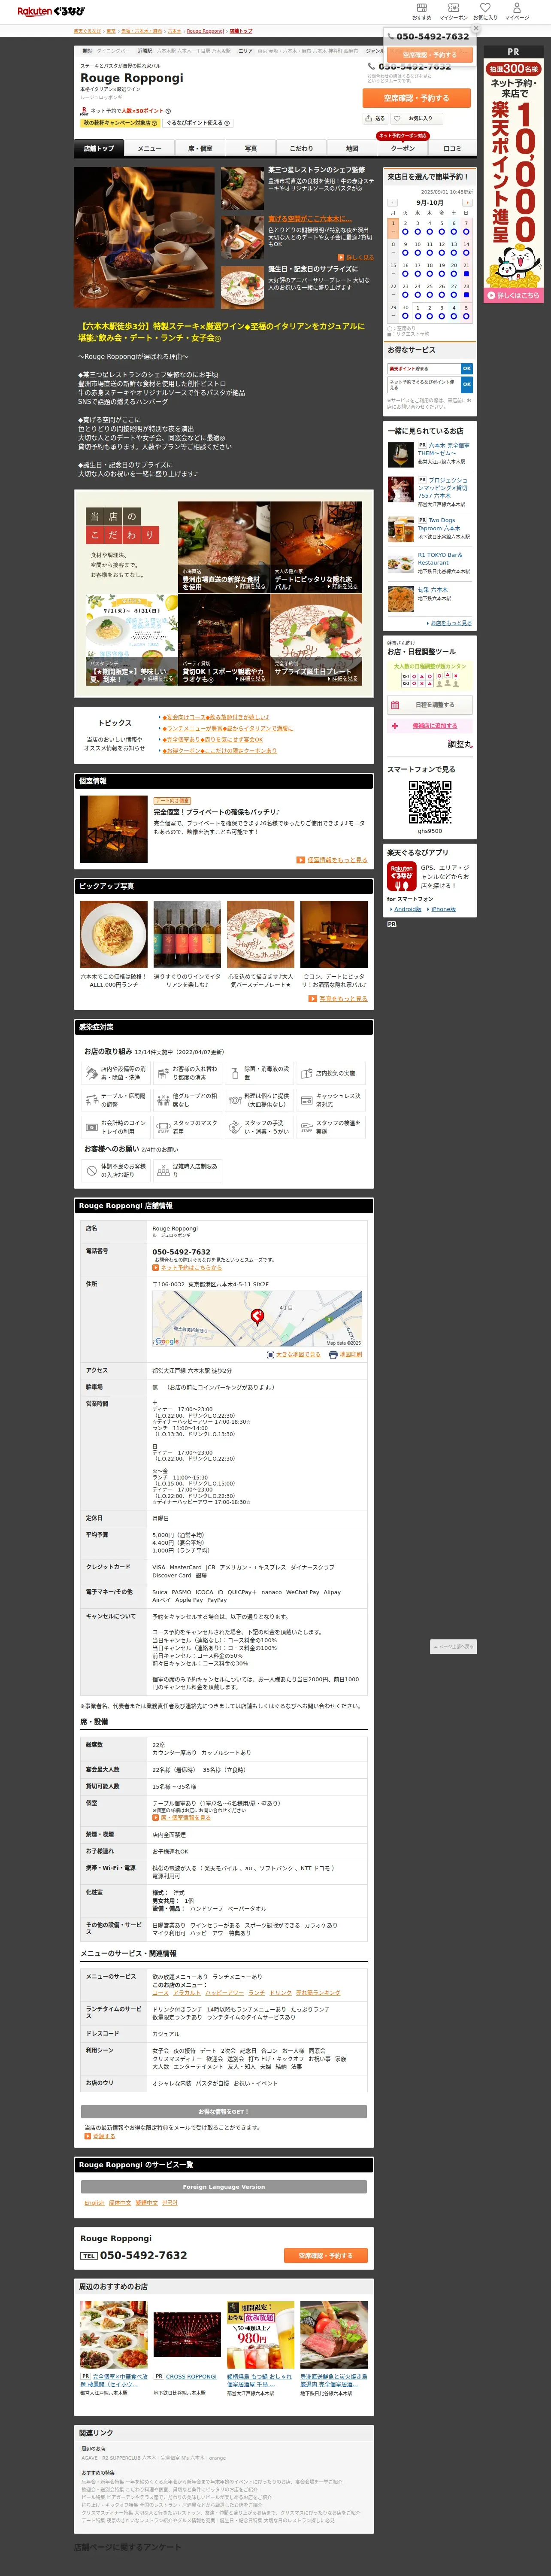Click the Rouge Roppongi breadcrumb link
551x2576 pixels.
(x=205, y=31)
